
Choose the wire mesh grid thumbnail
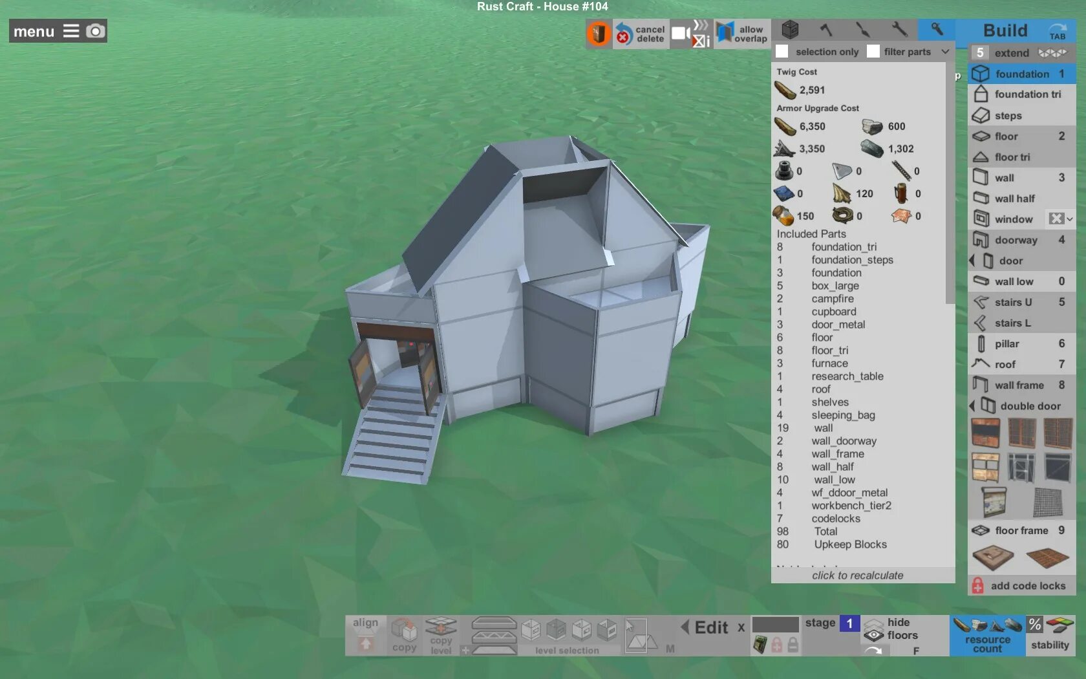pos(1048,502)
